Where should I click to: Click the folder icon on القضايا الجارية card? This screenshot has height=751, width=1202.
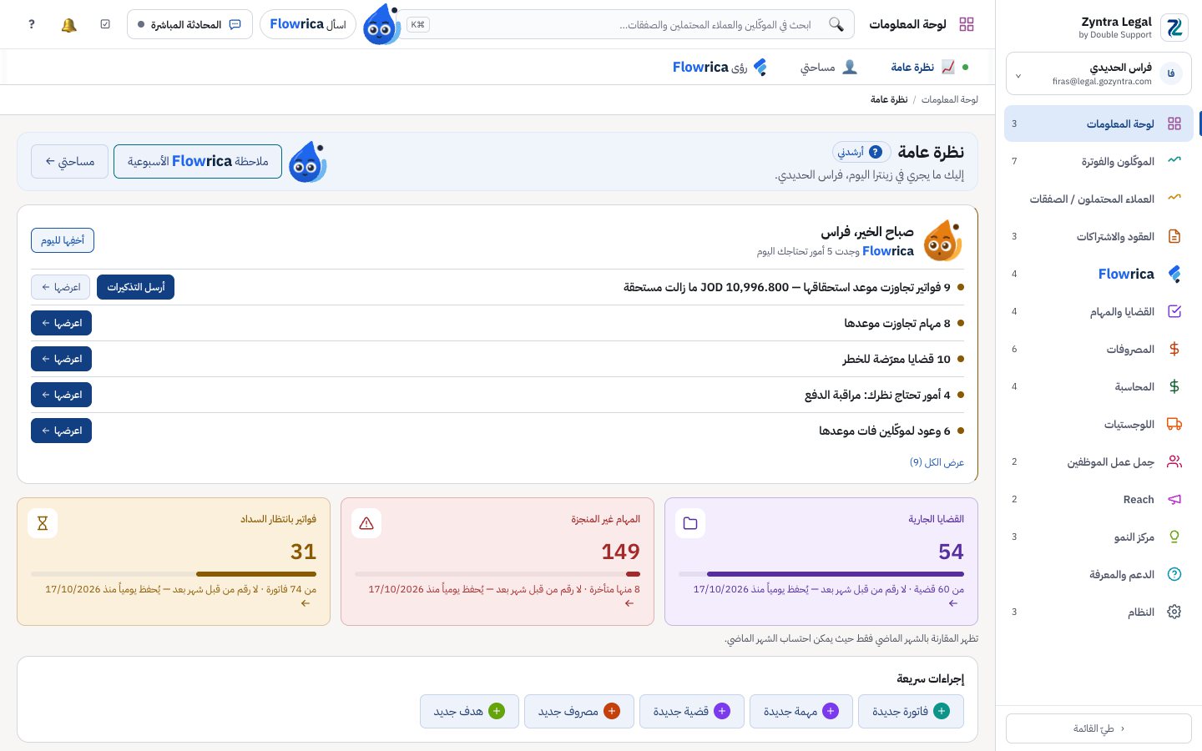click(x=690, y=523)
